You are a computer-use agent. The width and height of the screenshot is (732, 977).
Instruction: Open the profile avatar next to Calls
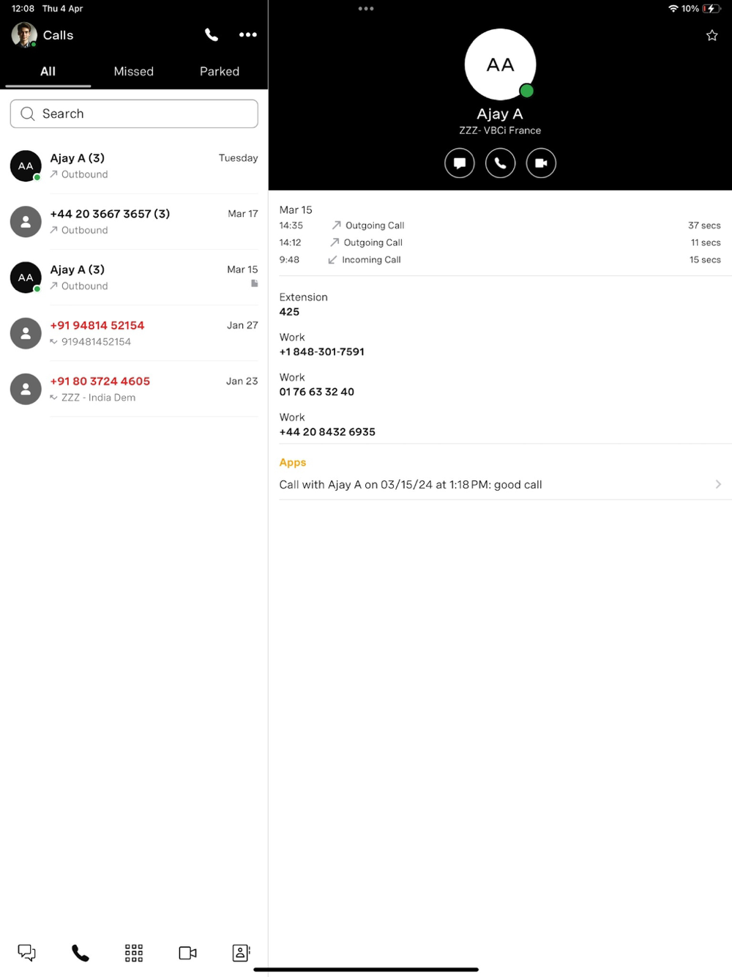[x=24, y=34]
